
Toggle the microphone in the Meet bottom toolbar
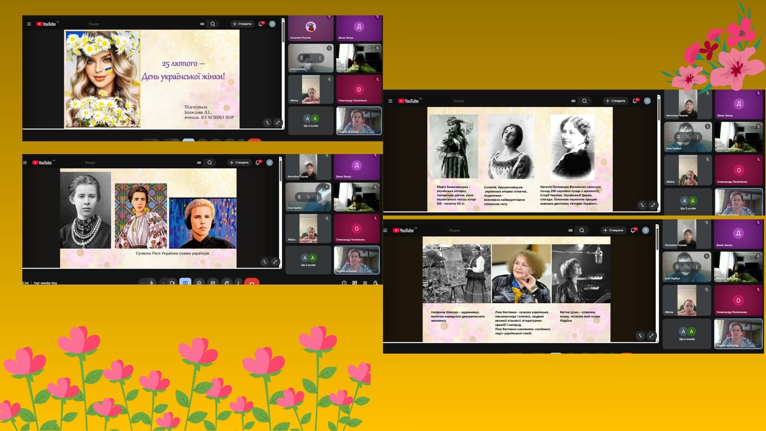coord(152,283)
